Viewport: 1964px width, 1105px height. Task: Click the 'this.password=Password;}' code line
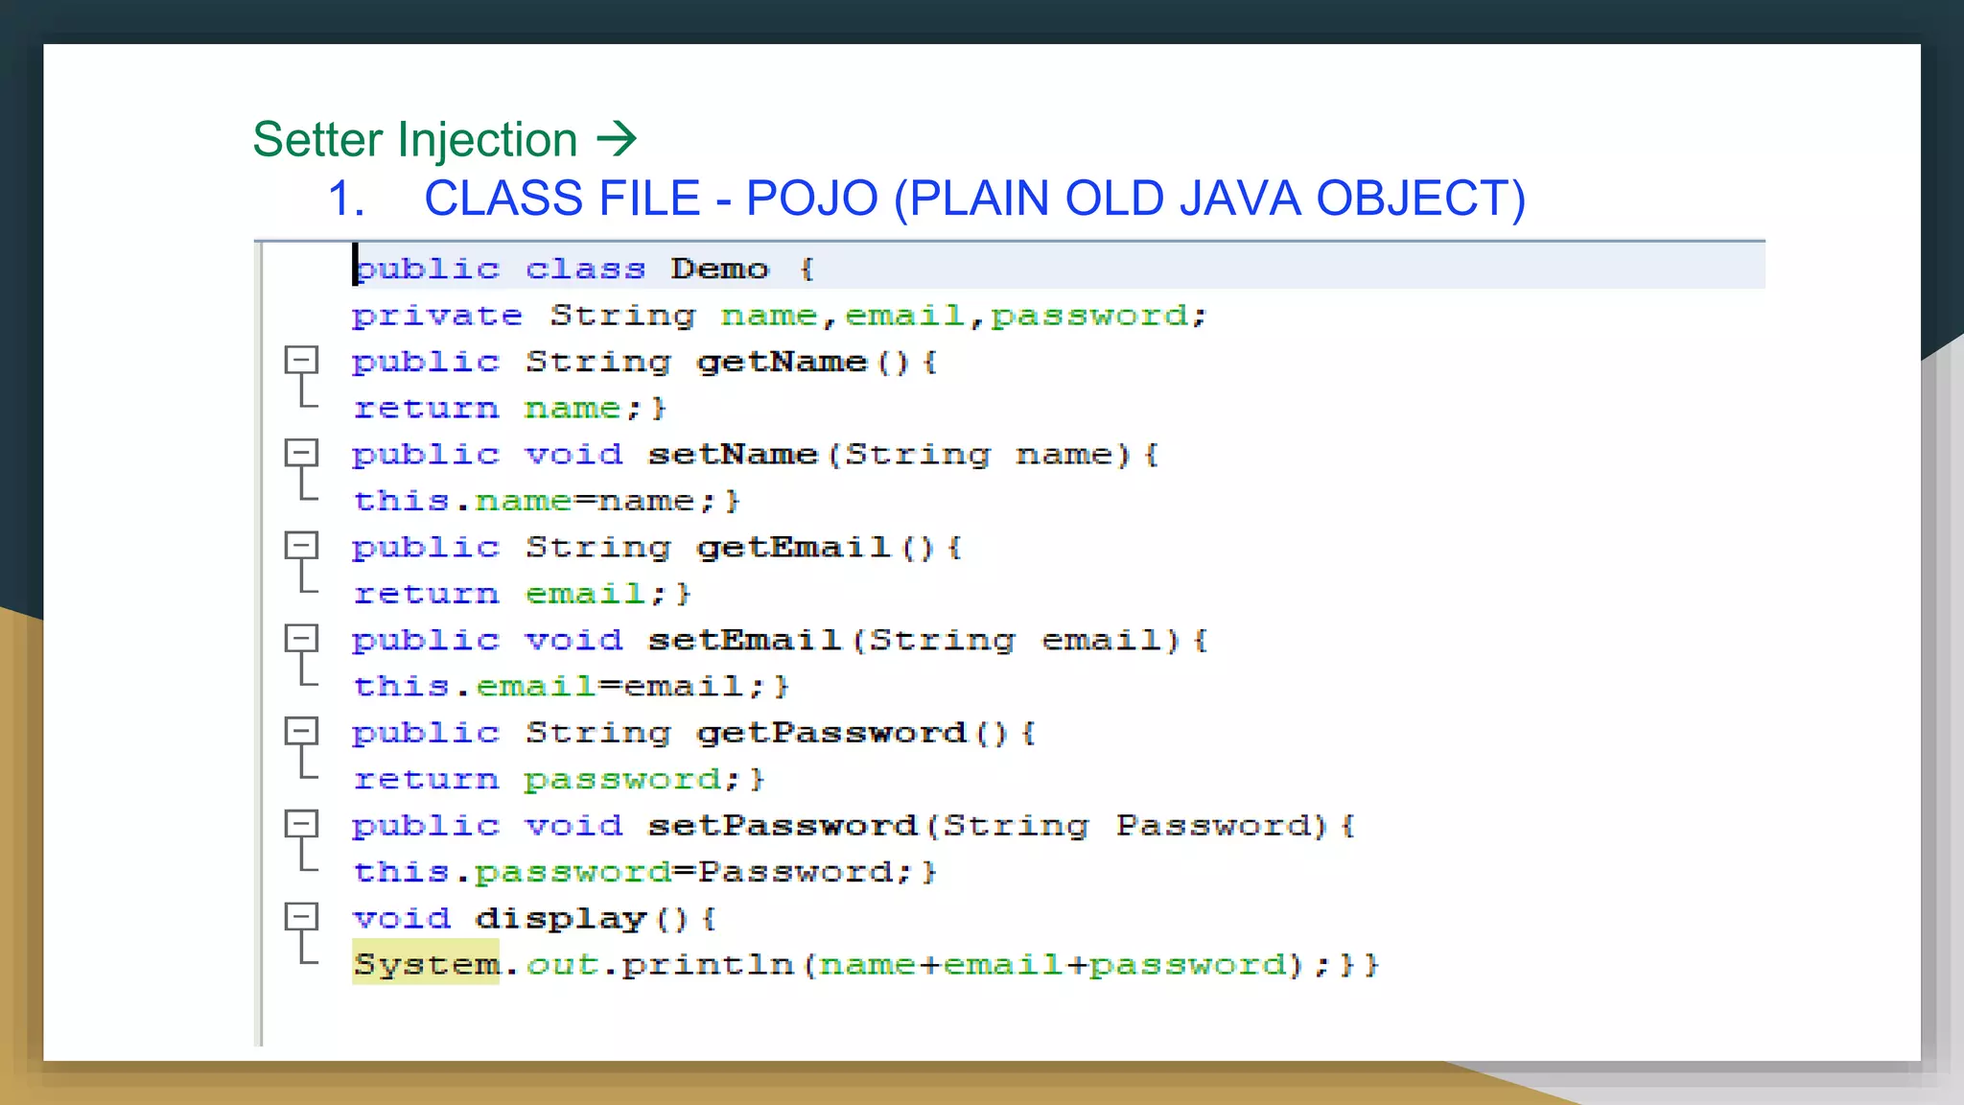(645, 872)
